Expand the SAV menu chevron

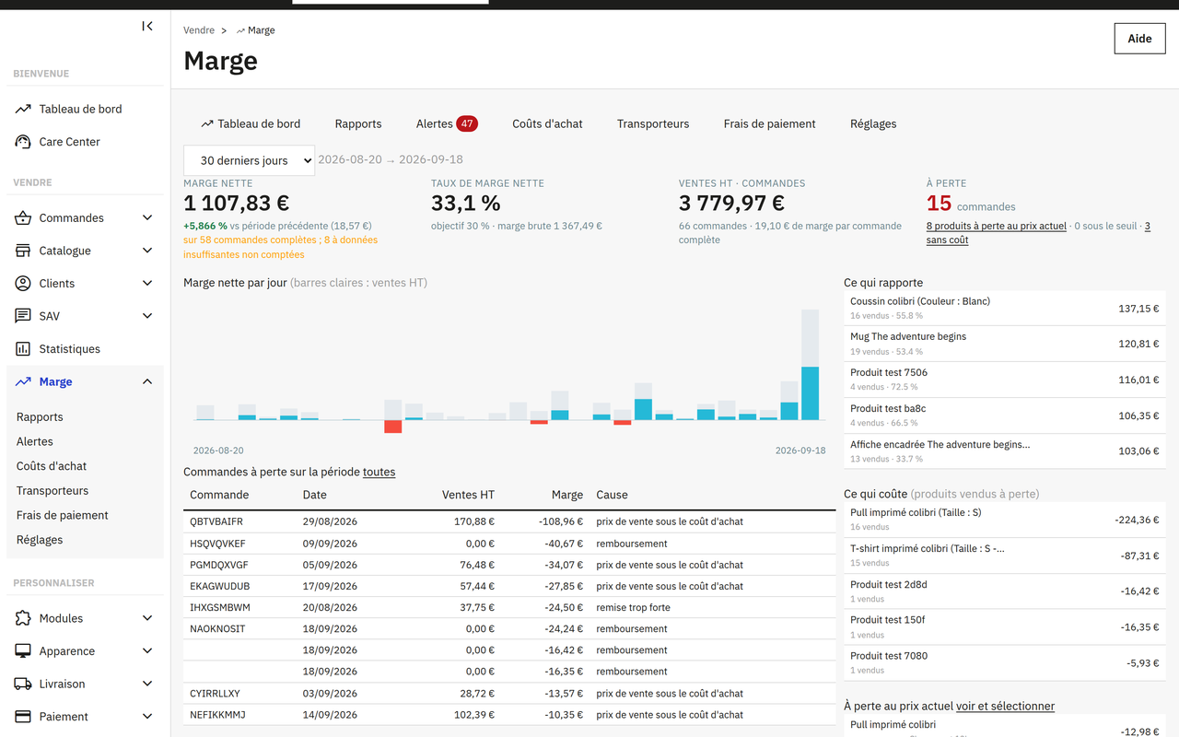click(147, 316)
